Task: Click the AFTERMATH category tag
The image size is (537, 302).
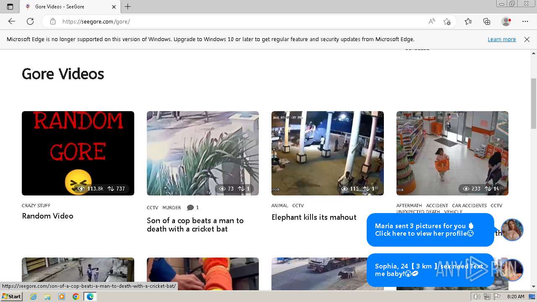Action: [x=409, y=206]
